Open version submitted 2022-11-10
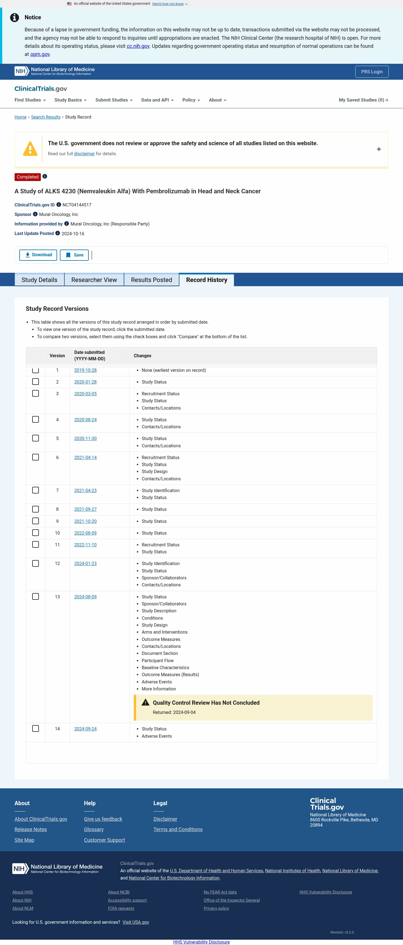Image resolution: width=403 pixels, height=945 pixels. coord(86,545)
